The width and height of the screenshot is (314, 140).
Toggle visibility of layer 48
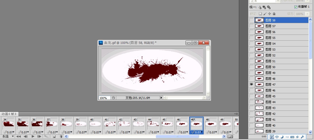tap(252, 79)
